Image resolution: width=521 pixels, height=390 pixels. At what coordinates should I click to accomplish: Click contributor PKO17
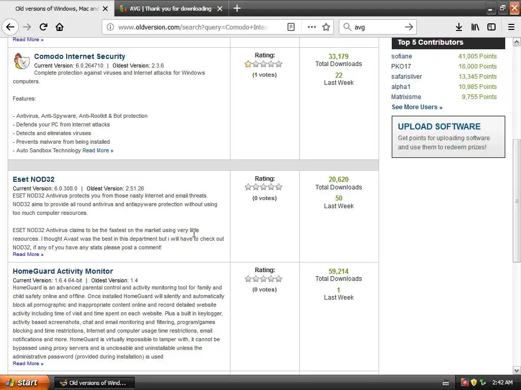tap(401, 67)
